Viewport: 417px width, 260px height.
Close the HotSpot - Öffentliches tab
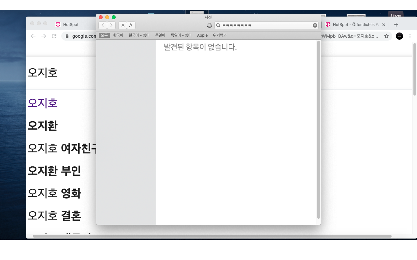coord(384,25)
